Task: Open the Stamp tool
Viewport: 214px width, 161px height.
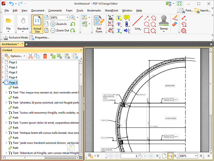Action: 164,24
